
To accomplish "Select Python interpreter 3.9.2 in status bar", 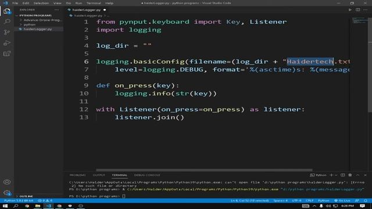I will pyautogui.click(x=19, y=200).
